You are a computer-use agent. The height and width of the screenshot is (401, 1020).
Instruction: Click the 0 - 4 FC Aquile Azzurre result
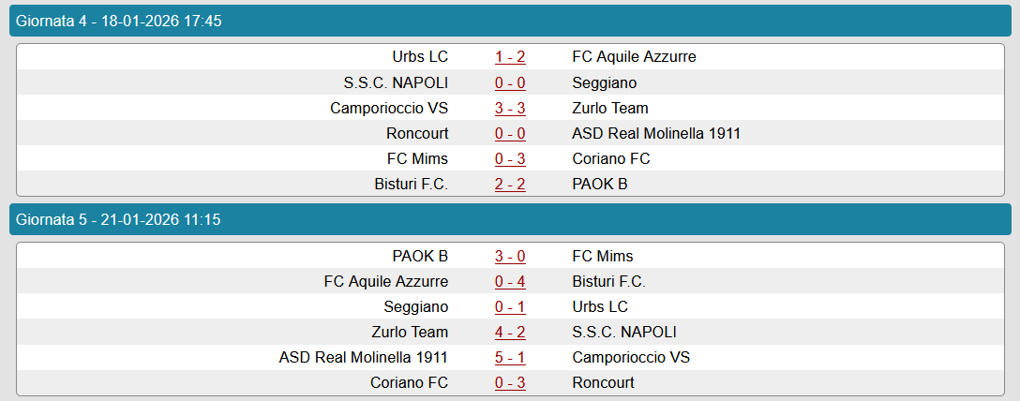510,281
